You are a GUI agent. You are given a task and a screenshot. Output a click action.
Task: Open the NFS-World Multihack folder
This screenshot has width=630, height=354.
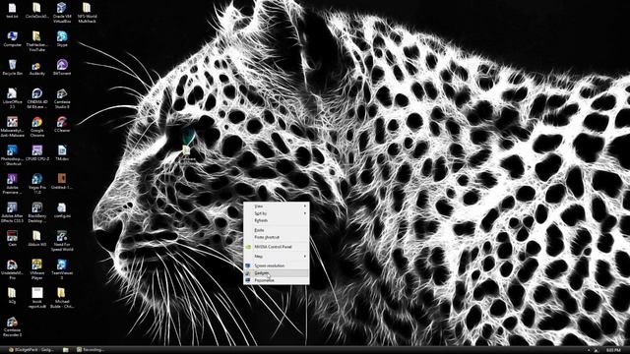[87, 12]
